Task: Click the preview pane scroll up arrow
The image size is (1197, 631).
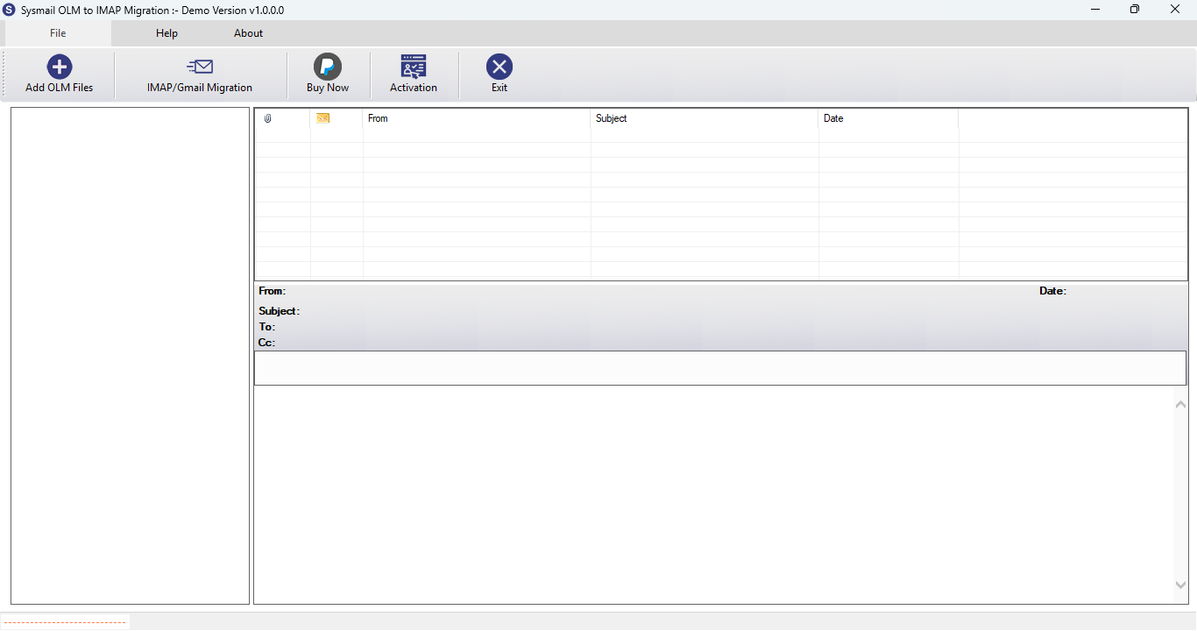Action: pos(1180,403)
